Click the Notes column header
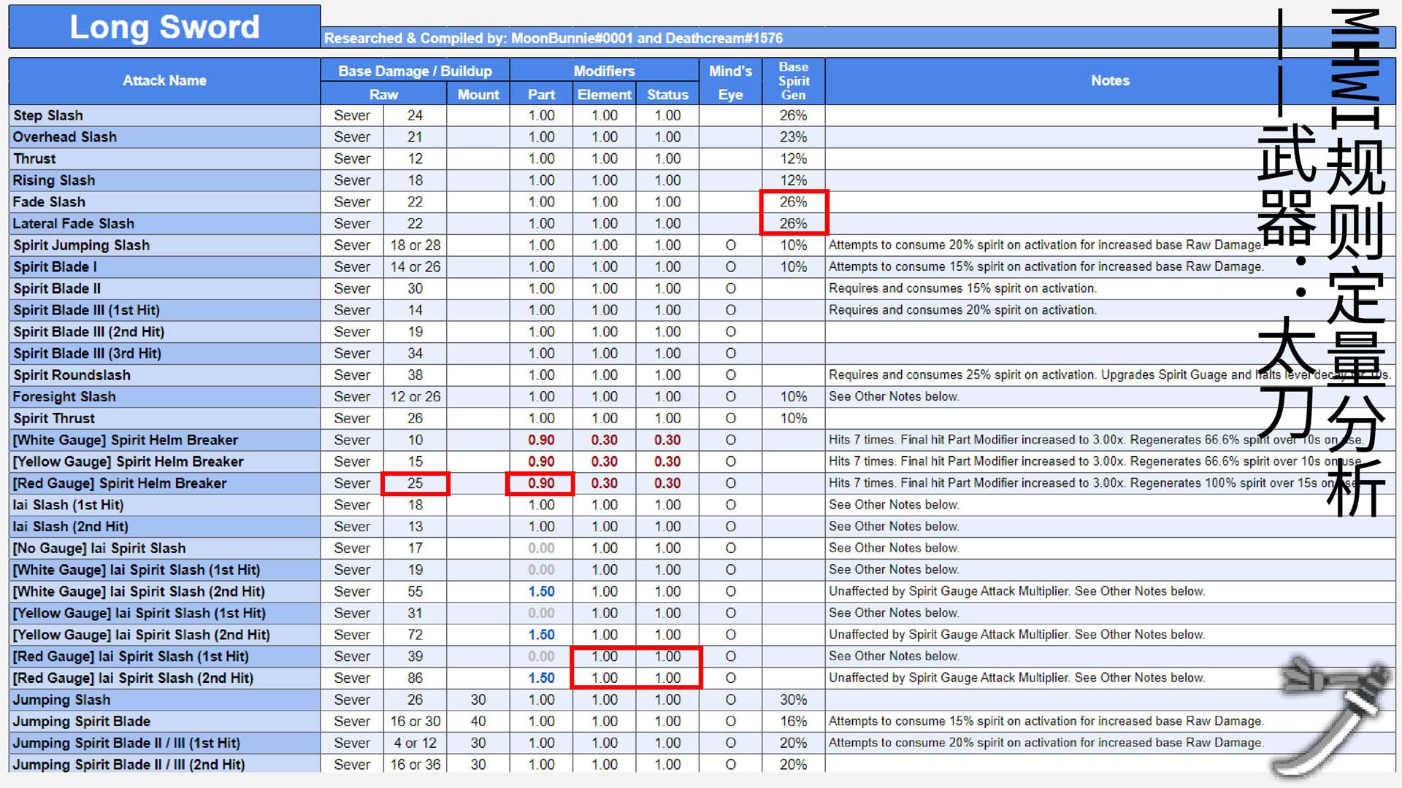The image size is (1402, 788). click(1109, 81)
